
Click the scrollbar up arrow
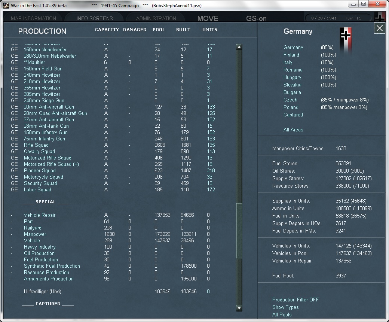(239, 47)
